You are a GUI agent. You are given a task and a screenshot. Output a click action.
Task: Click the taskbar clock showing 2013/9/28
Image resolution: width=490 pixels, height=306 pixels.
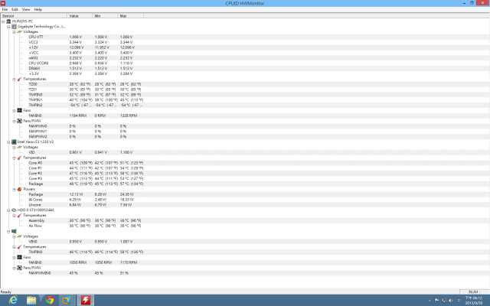pyautogui.click(x=474, y=301)
